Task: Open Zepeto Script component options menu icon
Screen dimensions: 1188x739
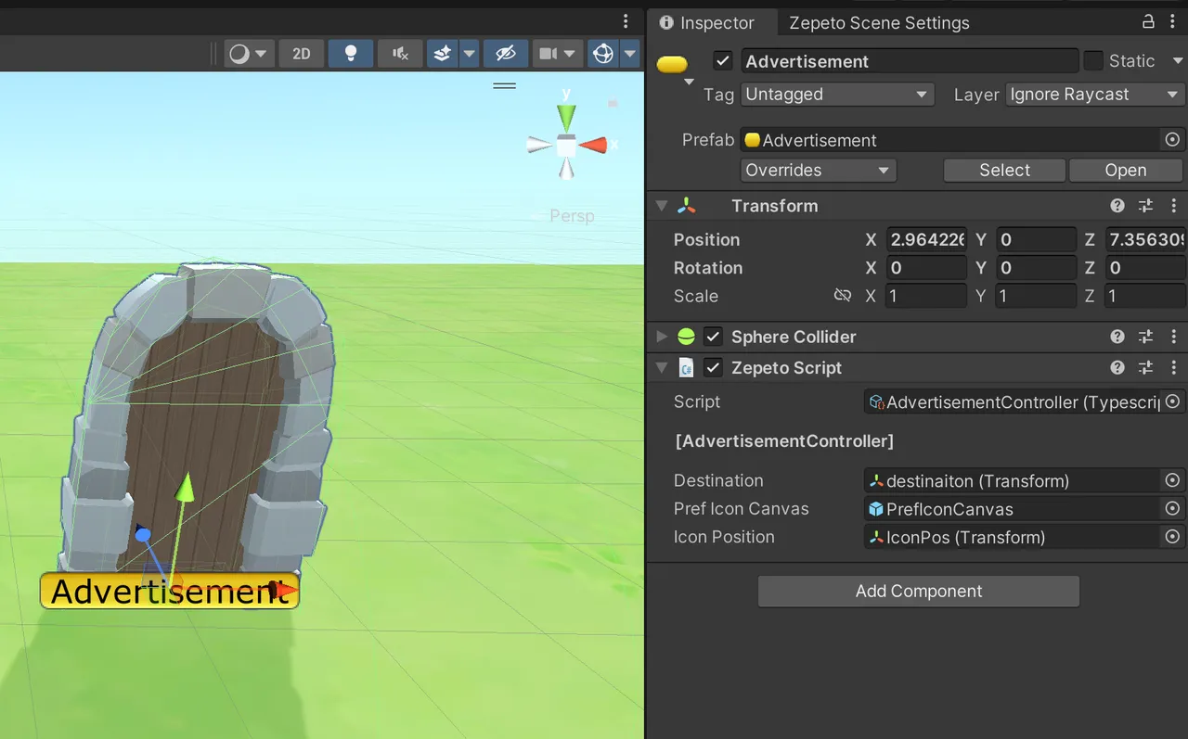Action: [x=1173, y=367]
